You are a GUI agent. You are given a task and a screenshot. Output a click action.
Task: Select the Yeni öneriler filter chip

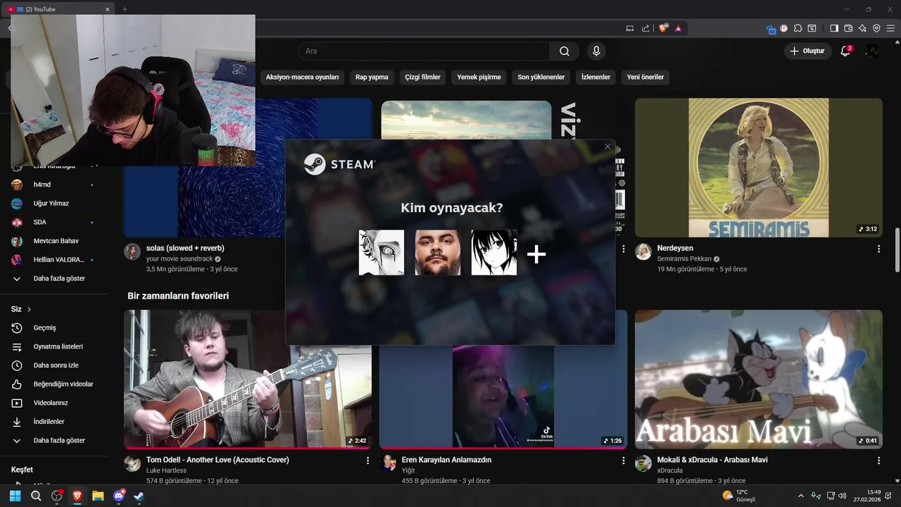click(645, 77)
